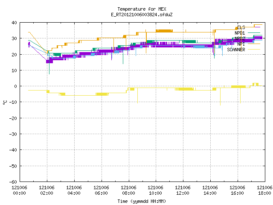Click the x-axis tick label 121006 06:00
Image resolution: width=273 pixels, height=205 pixels.
[x=102, y=190]
